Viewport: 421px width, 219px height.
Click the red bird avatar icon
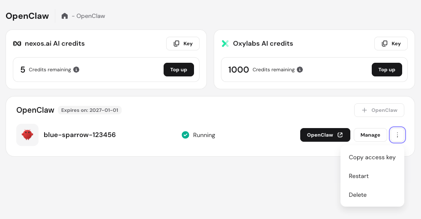27,135
